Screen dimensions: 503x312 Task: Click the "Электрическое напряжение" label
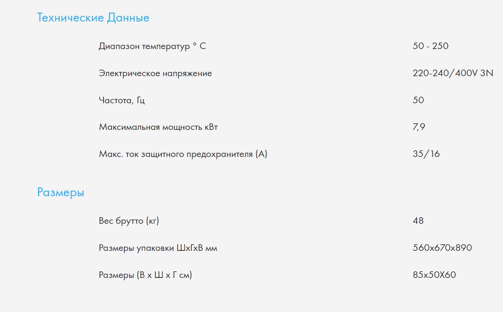coord(155,73)
